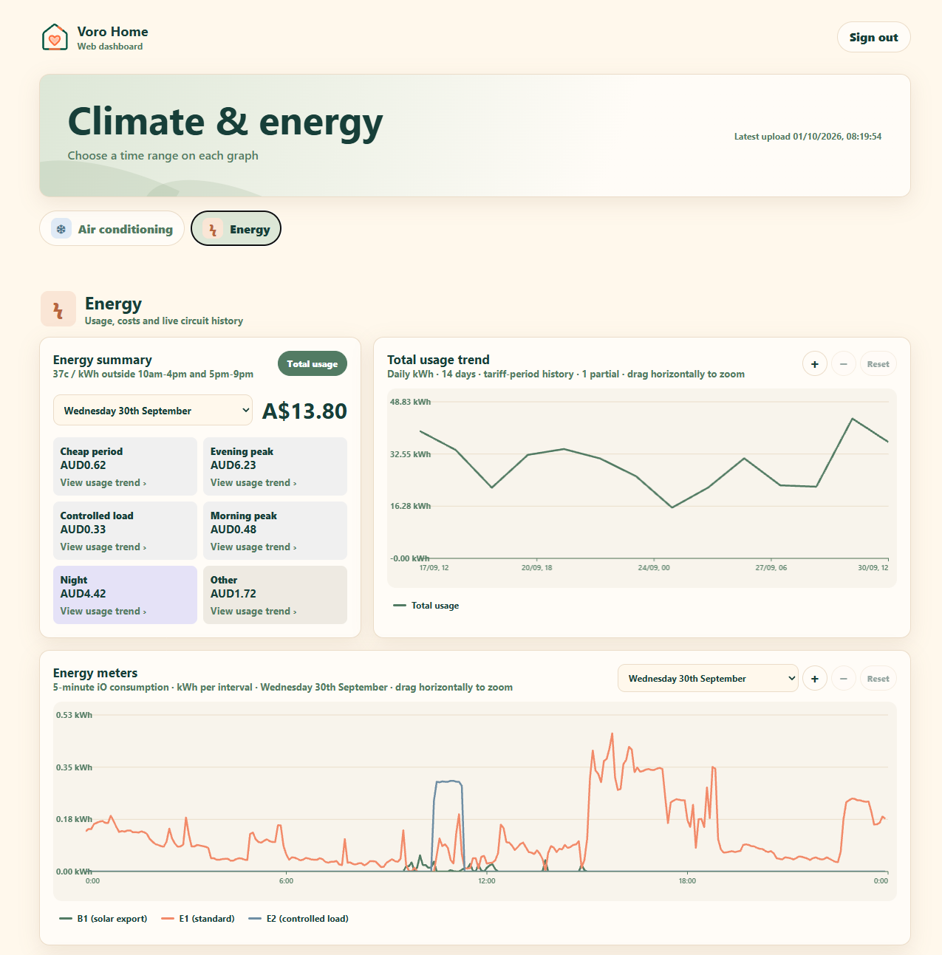Screen dimensions: 942x955
Task: Switch to the Air conditioning tab
Action: pos(112,229)
